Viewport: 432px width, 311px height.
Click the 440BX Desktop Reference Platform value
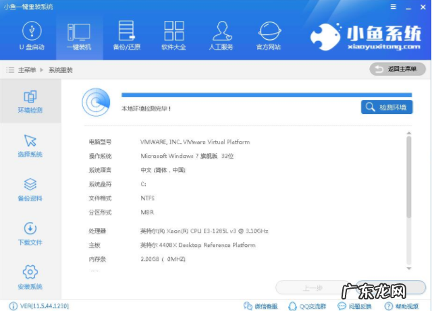[x=198, y=245]
